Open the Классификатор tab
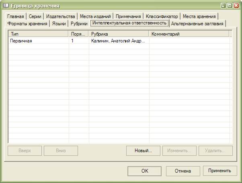The height and width of the screenshot is (183, 242). (162, 16)
